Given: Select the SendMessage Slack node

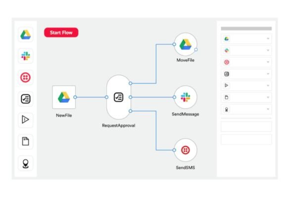Looking at the screenshot, I should (x=185, y=97).
